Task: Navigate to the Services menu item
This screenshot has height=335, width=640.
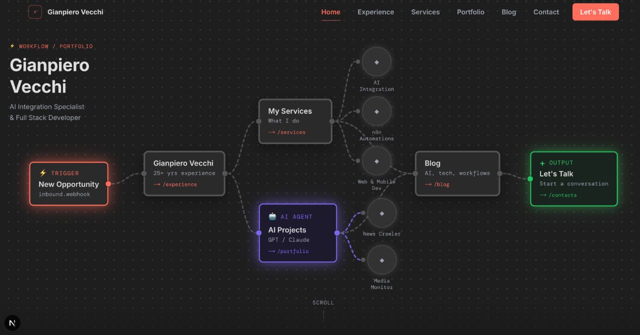Action: tap(425, 12)
